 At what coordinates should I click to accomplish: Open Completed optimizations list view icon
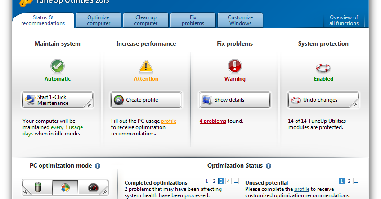(x=236, y=181)
